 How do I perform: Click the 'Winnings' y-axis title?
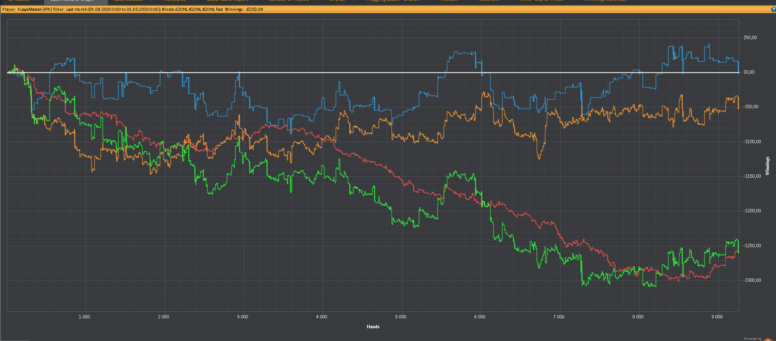[x=767, y=166]
